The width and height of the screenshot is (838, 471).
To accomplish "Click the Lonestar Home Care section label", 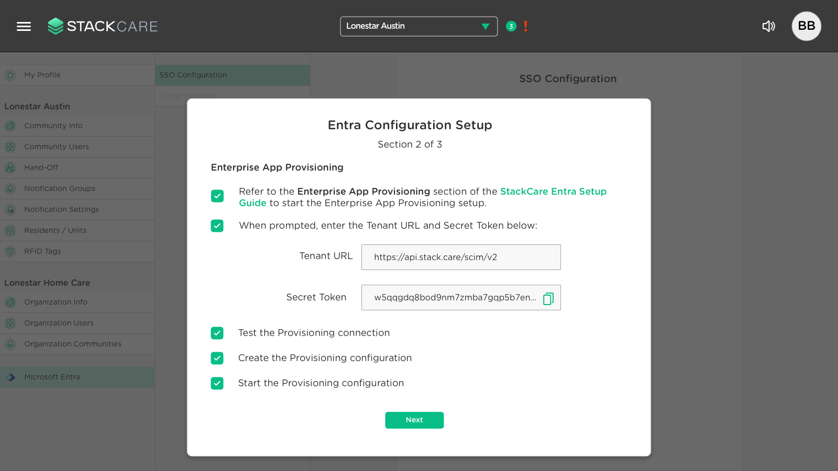I will click(47, 283).
